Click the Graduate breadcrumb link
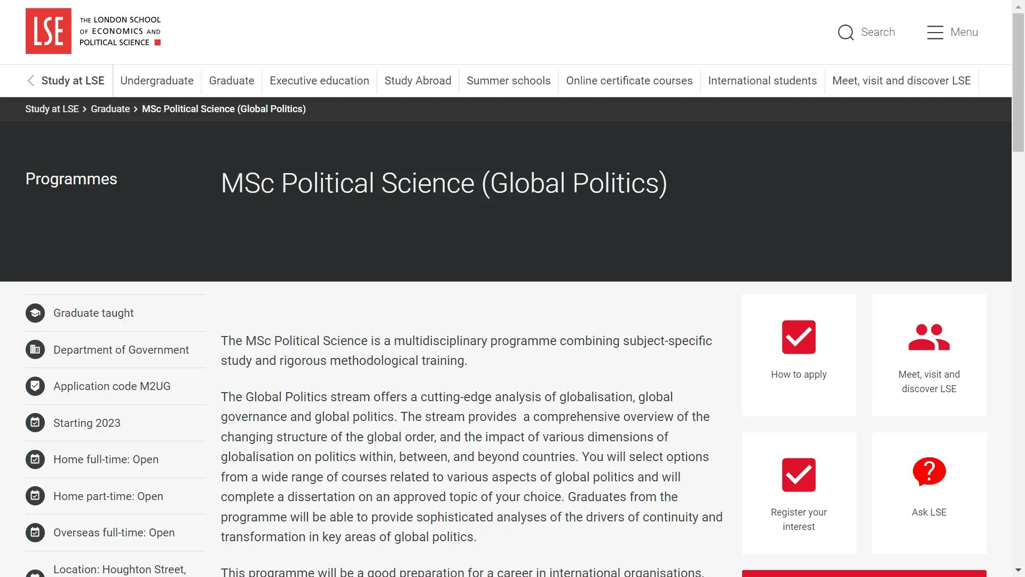The height and width of the screenshot is (577, 1025). 110,109
